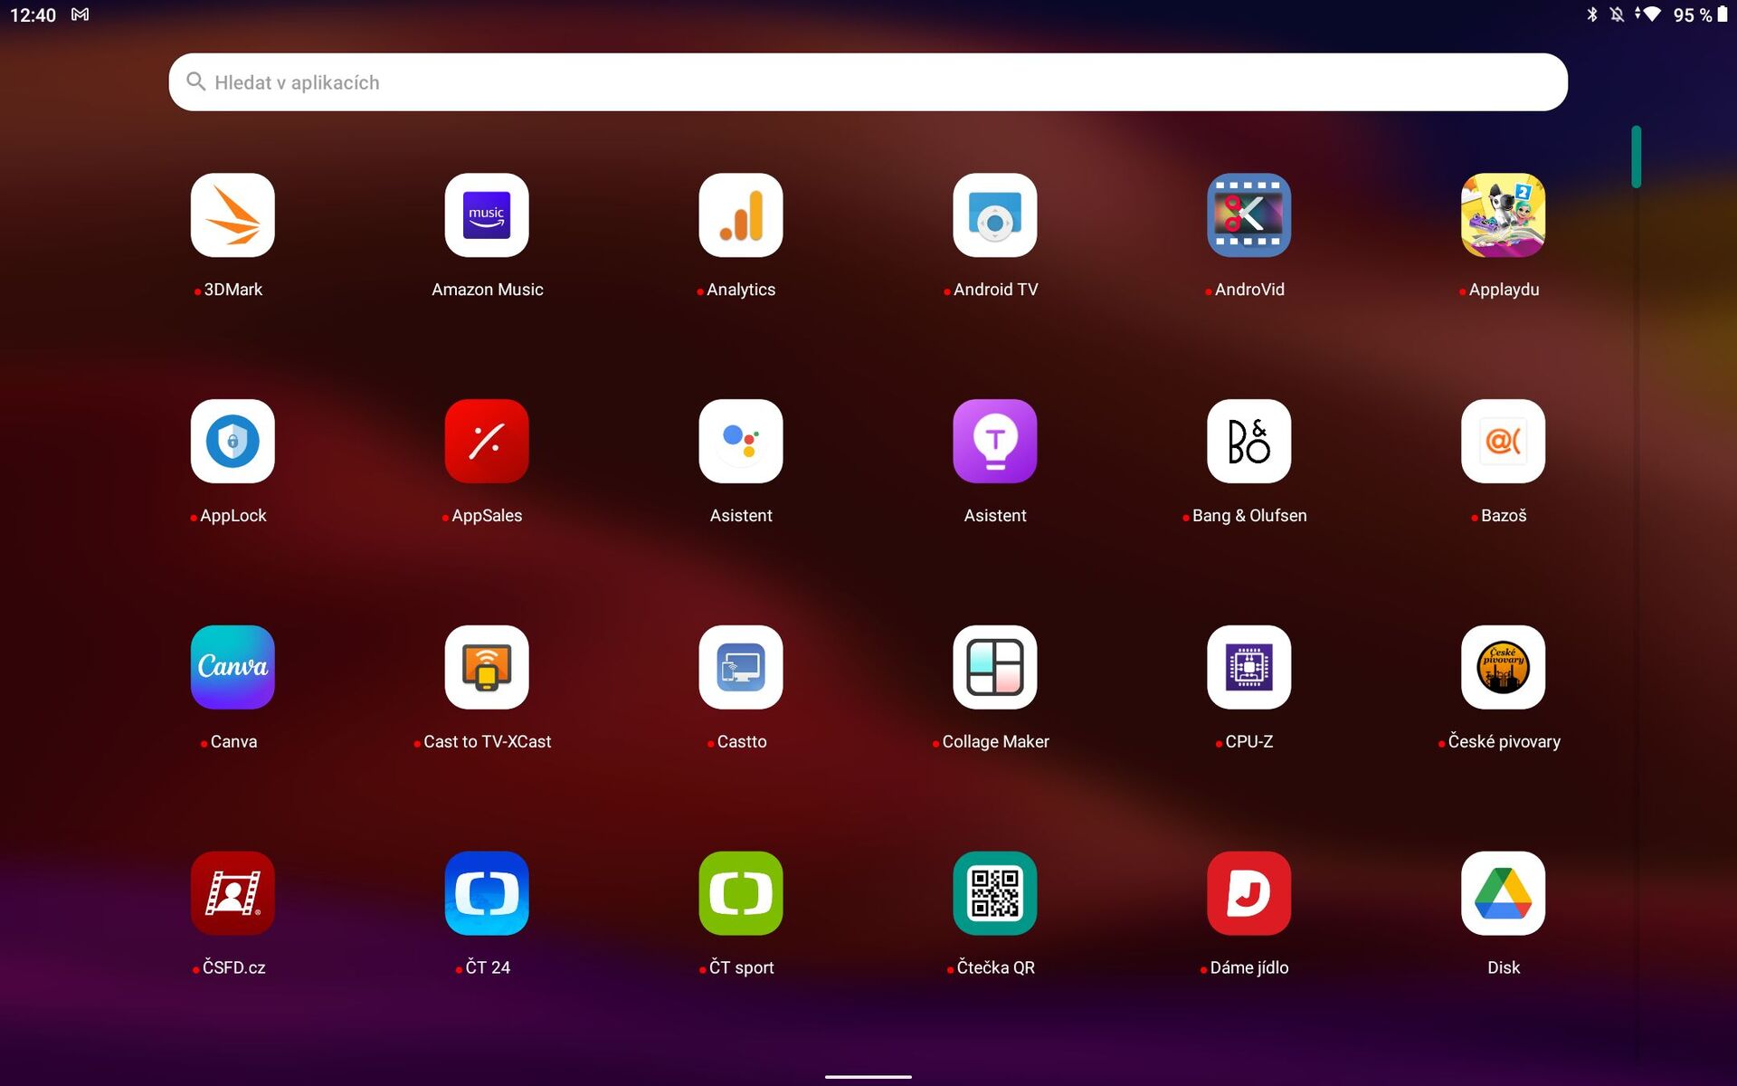The height and width of the screenshot is (1086, 1737).
Task: Launch the Dáme jídlo food delivery app
Action: [1248, 893]
